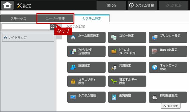Open 省エネルギー設定 leaf tile

(x=127, y=81)
